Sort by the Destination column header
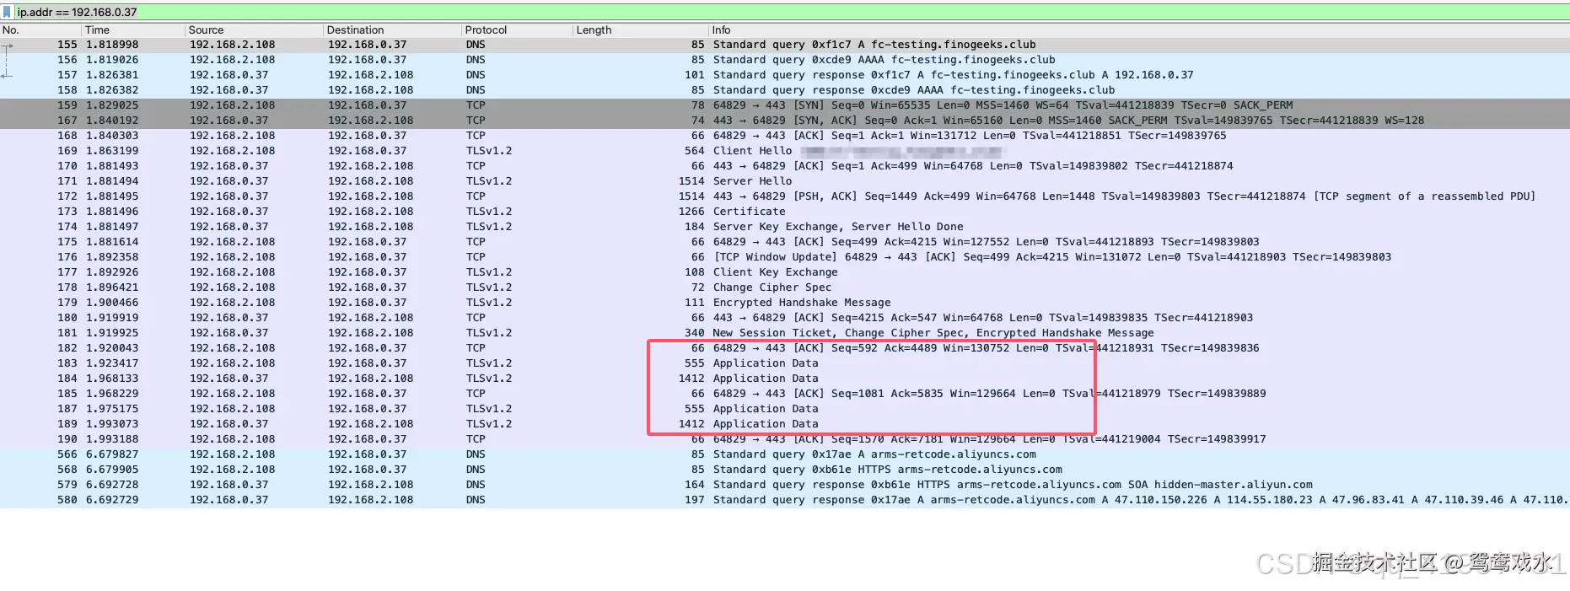 (392, 30)
